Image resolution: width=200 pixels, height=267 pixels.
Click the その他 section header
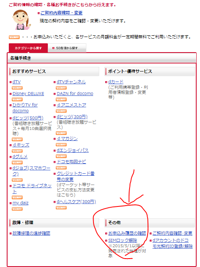150,223
